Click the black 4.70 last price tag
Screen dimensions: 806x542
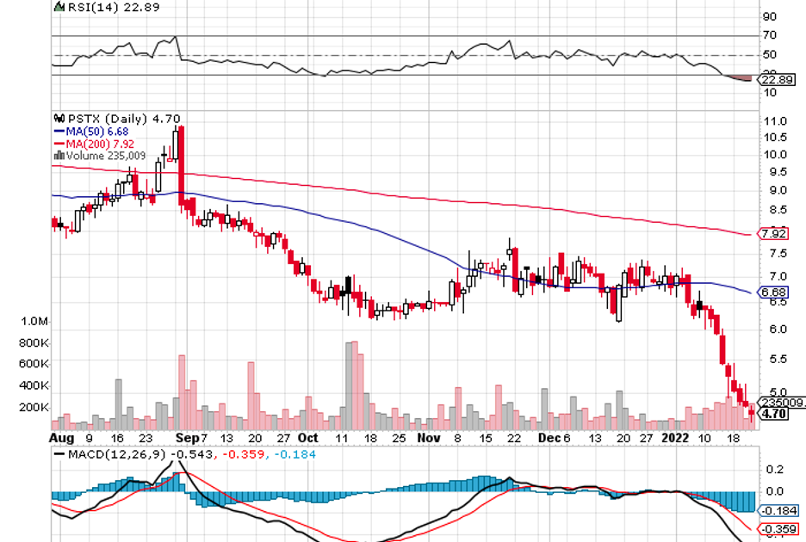[x=775, y=414]
